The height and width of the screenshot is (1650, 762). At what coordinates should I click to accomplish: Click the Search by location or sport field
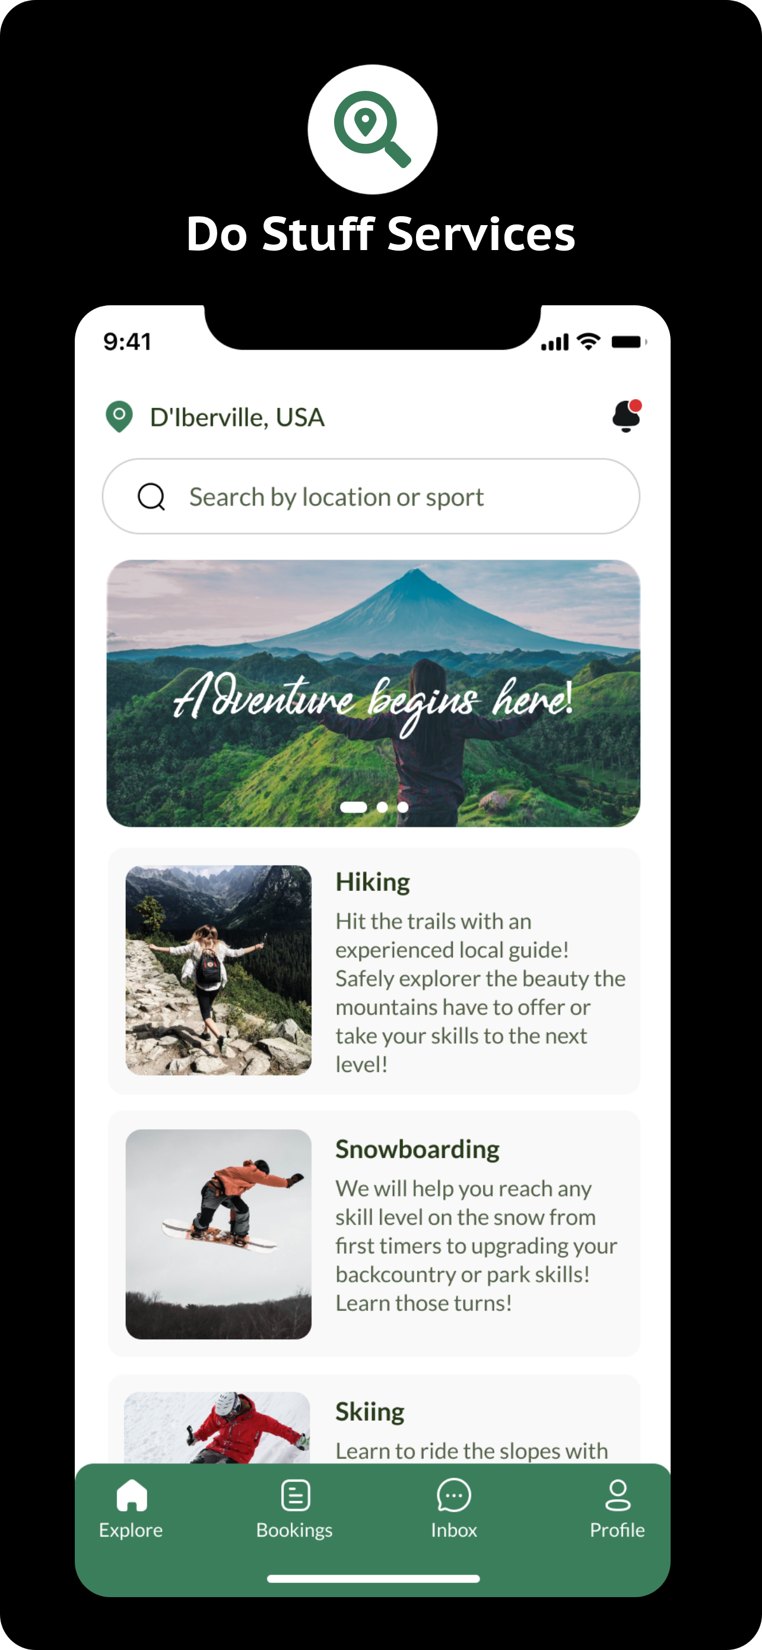(371, 497)
